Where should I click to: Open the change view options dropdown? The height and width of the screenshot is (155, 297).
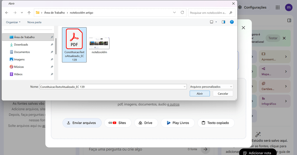216,22
